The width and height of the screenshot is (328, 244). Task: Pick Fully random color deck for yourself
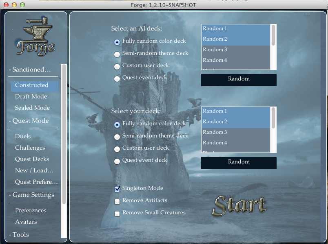pos(117,124)
